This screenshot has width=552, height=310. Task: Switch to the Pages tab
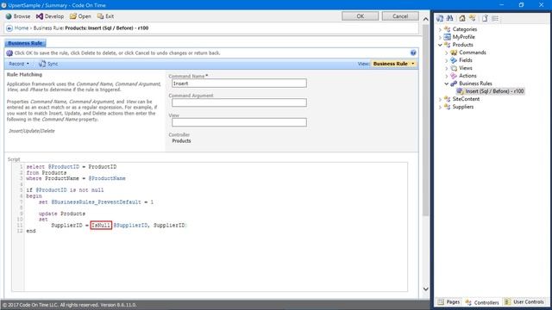(x=448, y=302)
